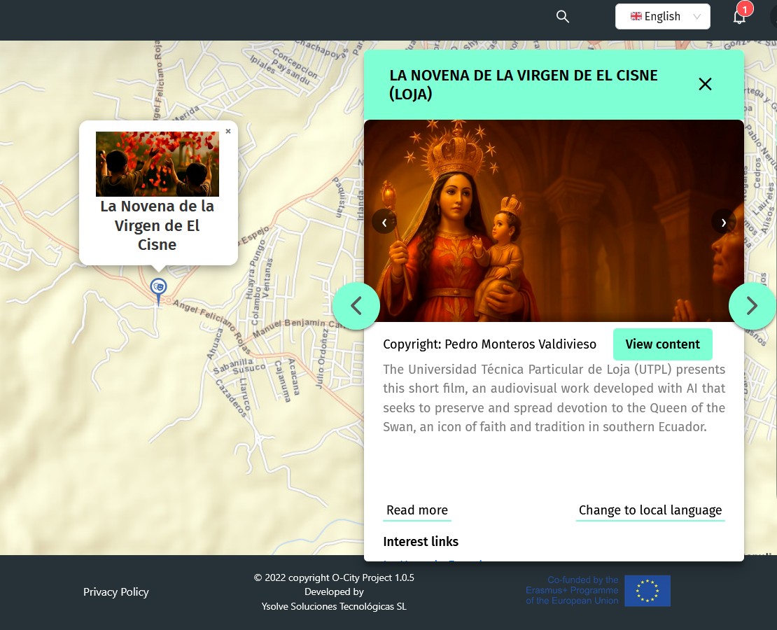
Task: Click the Ysolve Soluciones Tecnológicas SL text
Action: click(334, 606)
